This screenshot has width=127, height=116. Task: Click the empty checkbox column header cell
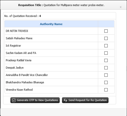pos(106,24)
